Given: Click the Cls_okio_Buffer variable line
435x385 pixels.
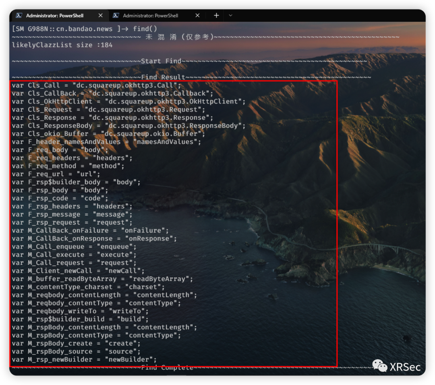Looking at the screenshot, I should (111, 134).
